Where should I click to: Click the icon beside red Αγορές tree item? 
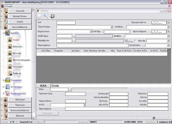(10, 40)
